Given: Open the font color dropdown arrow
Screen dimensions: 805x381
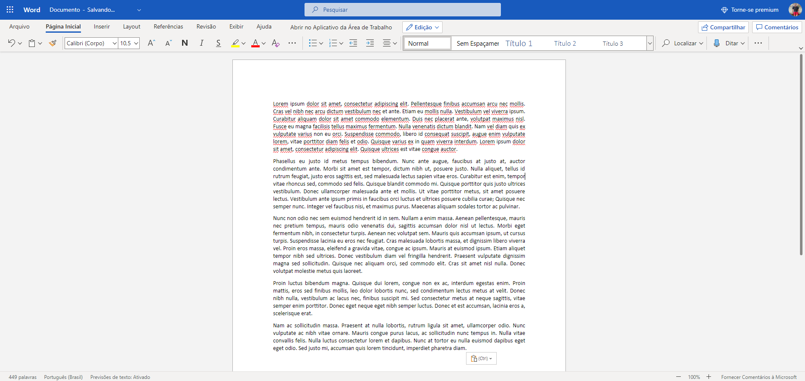Looking at the screenshot, I should [263, 43].
